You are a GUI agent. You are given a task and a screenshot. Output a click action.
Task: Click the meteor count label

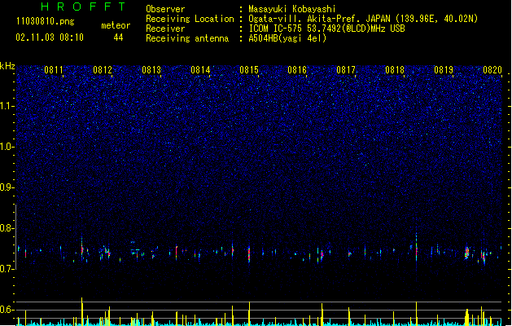tap(116, 25)
